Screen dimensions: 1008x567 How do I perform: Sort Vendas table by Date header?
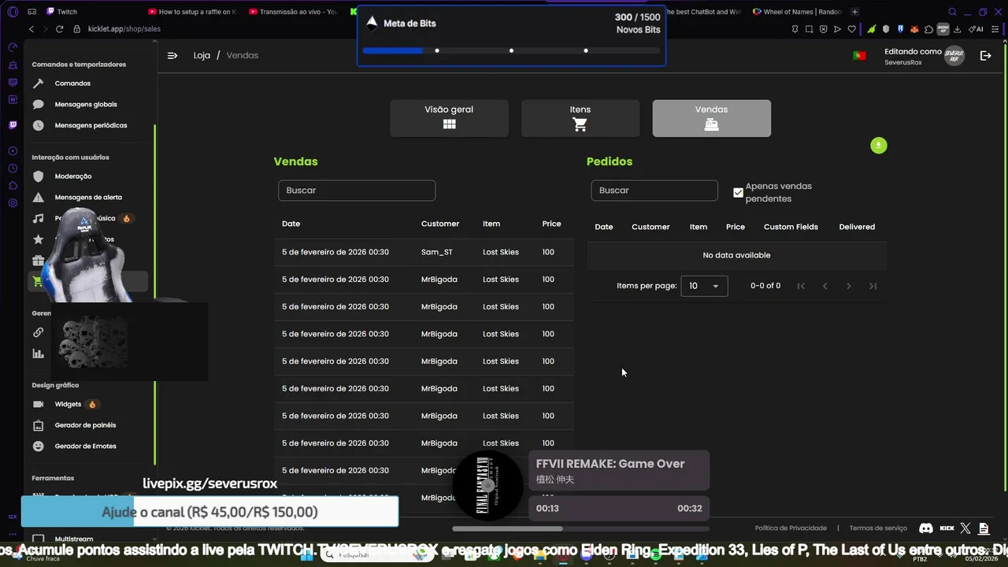(291, 224)
